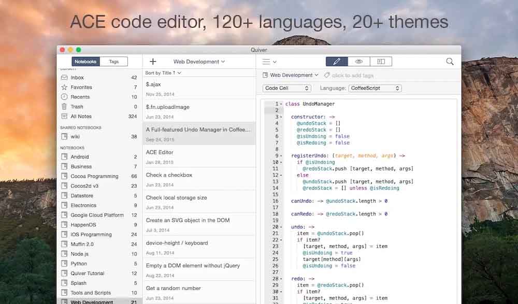Collapse the code fold at line 3
The height and width of the screenshot is (304, 518).
point(281,117)
